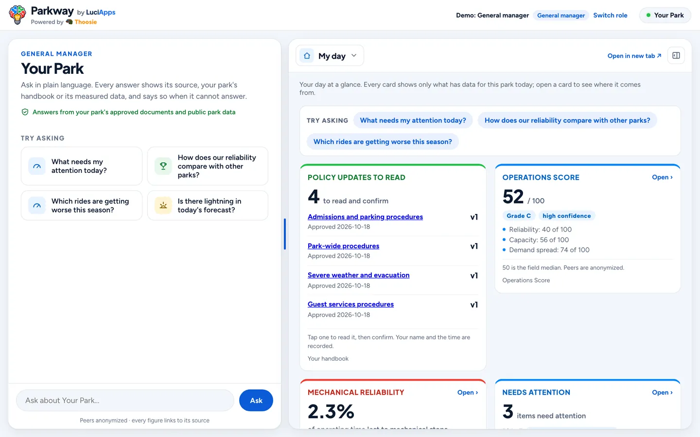Select 'Which rides are getting worse this season?' chip
Viewport: 700px width, 437px height.
pos(383,142)
